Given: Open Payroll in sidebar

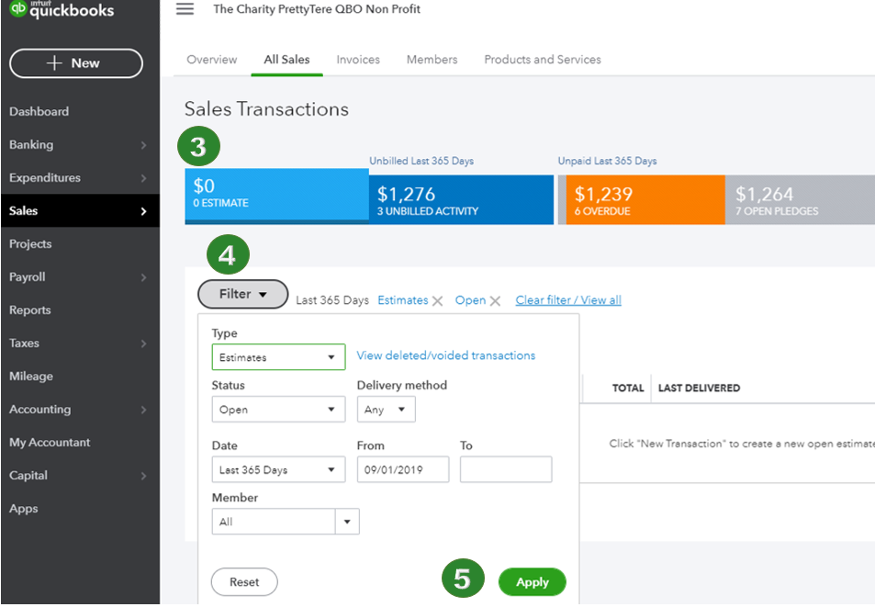Looking at the screenshot, I should (28, 276).
